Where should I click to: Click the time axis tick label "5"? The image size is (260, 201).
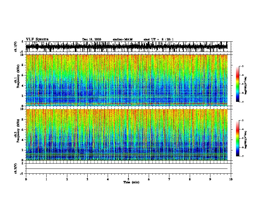128,179
